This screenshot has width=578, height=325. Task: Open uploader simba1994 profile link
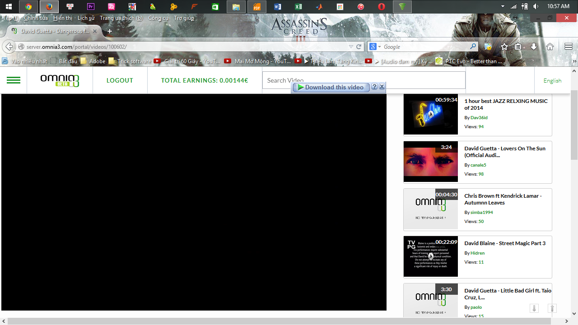(x=482, y=212)
